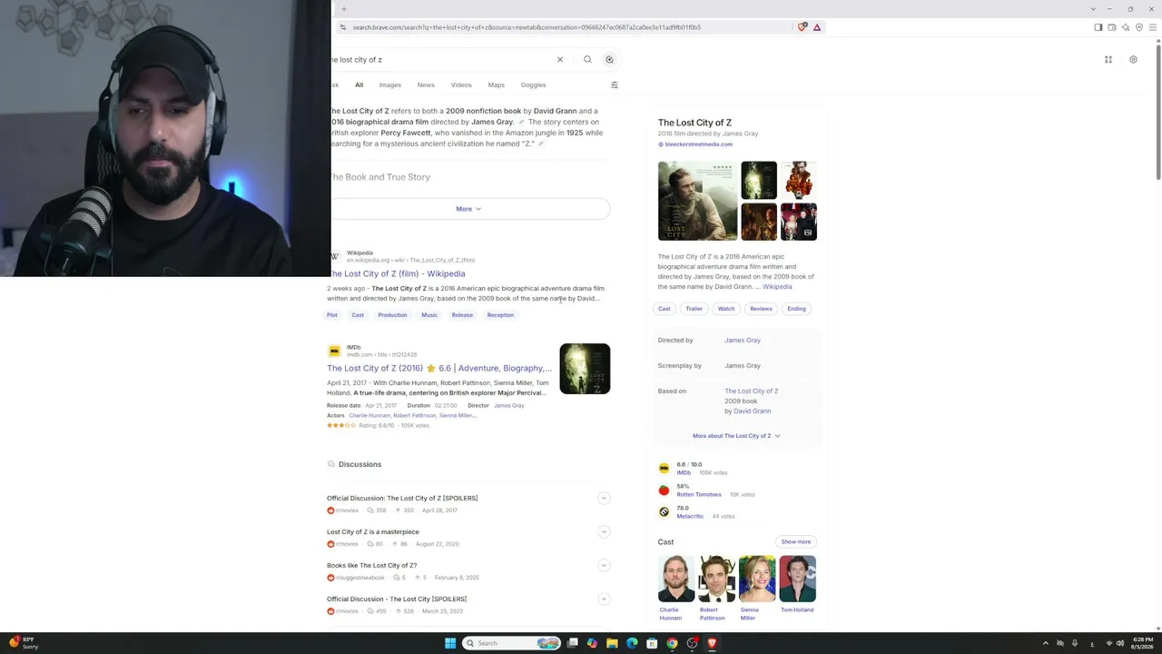Open the IMDb result poster thumbnail
Image resolution: width=1162 pixels, height=654 pixels.
point(585,369)
